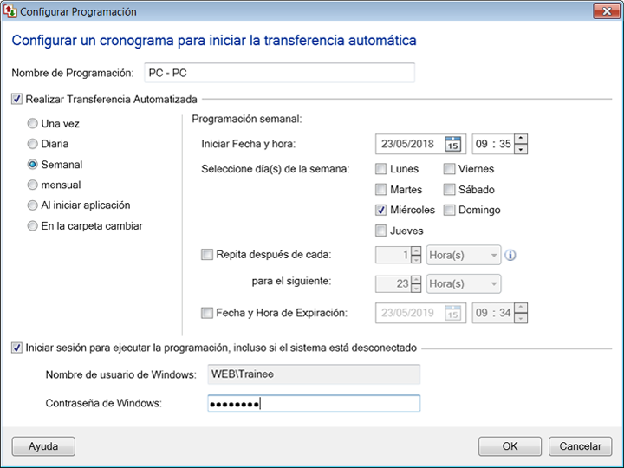
Task: Click the Contraseña de Windows password field
Action: point(314,403)
